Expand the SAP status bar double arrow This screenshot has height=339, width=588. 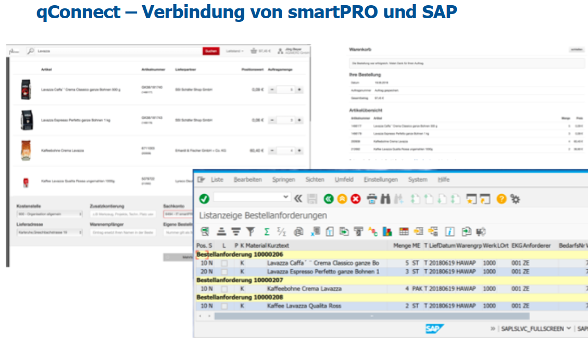pos(493,329)
